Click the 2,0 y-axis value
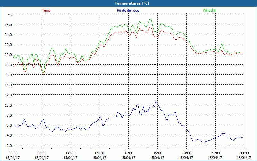This screenshot has height=161, width=257. (x=9, y=146)
